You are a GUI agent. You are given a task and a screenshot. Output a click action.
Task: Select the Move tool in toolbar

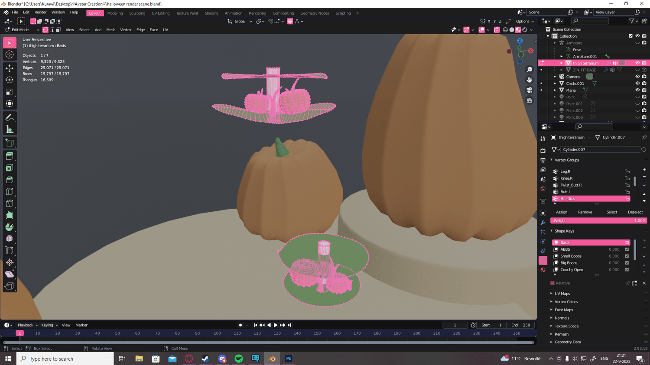click(x=10, y=68)
